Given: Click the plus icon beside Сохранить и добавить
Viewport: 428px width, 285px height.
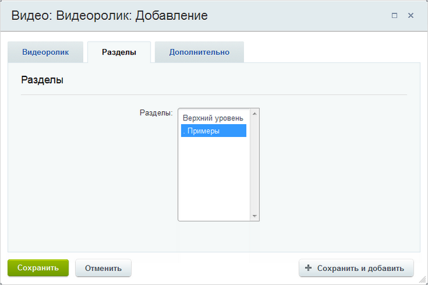Looking at the screenshot, I should pos(308,268).
